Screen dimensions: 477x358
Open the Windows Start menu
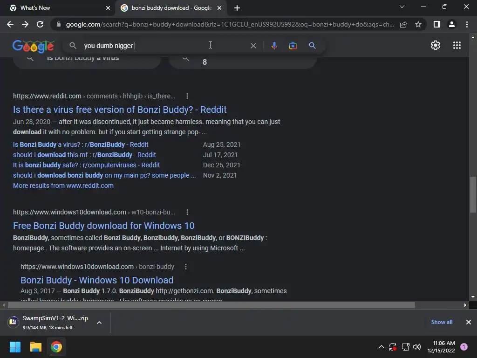tap(15, 347)
